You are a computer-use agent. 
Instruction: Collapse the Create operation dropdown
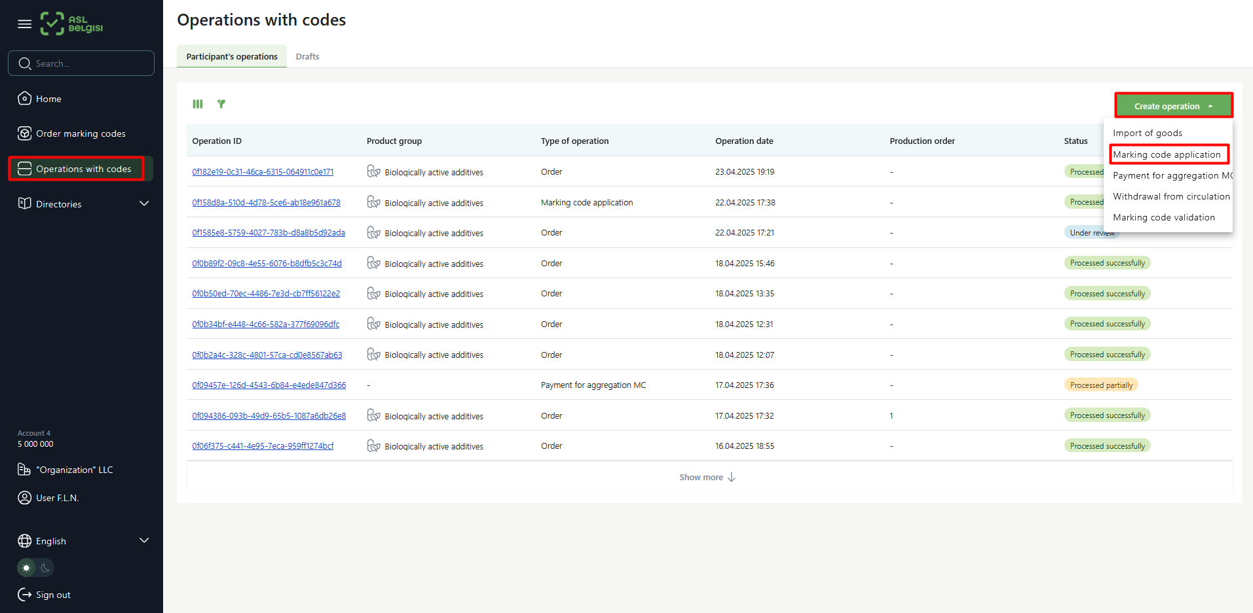1174,106
